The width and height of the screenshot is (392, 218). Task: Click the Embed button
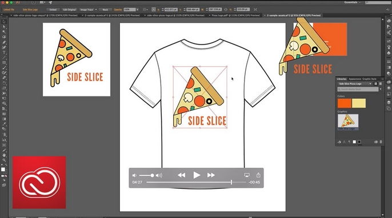[53, 10]
